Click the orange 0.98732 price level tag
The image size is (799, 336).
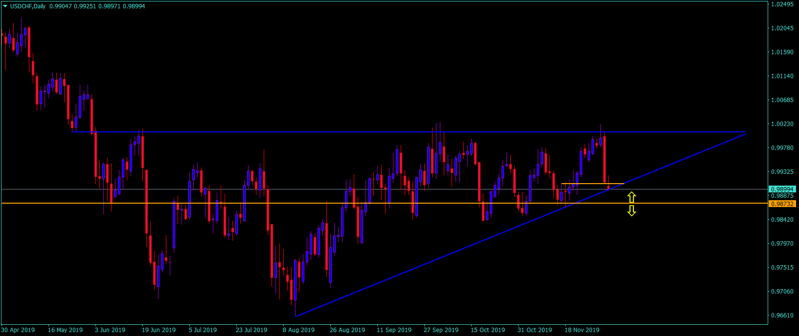click(x=782, y=203)
